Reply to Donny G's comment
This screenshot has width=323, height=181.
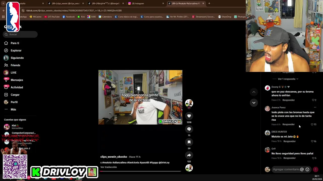coord(288,100)
